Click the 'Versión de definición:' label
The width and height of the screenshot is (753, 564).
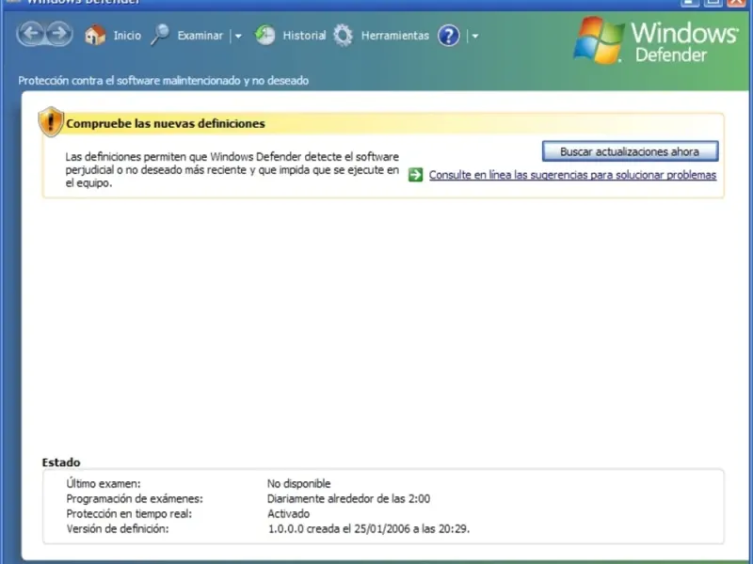(117, 529)
